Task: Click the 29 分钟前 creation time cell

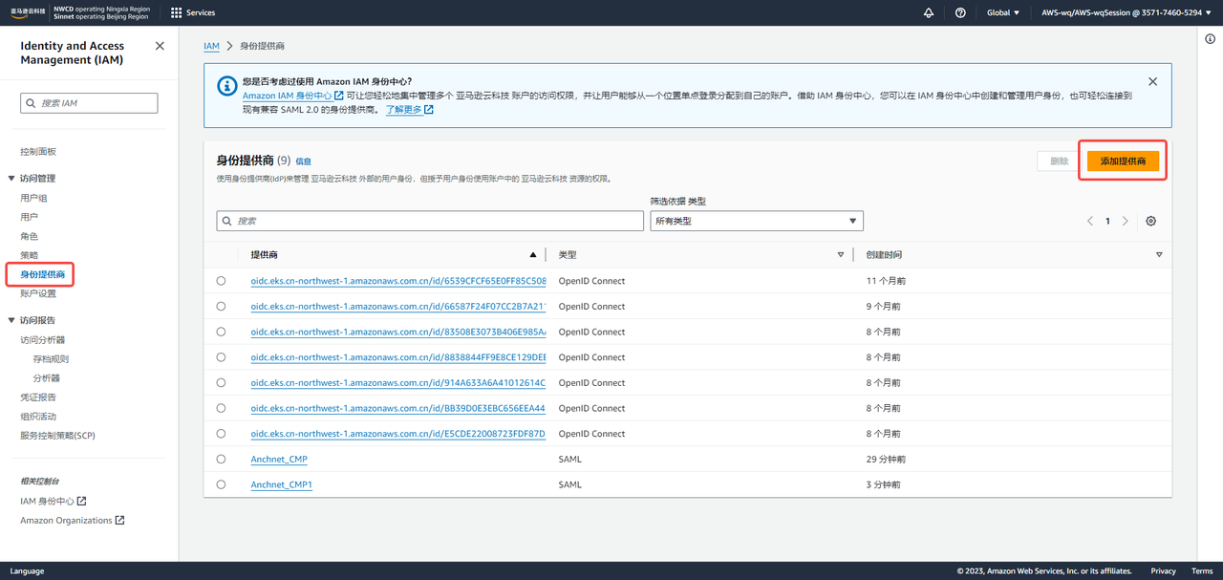Action: (886, 460)
